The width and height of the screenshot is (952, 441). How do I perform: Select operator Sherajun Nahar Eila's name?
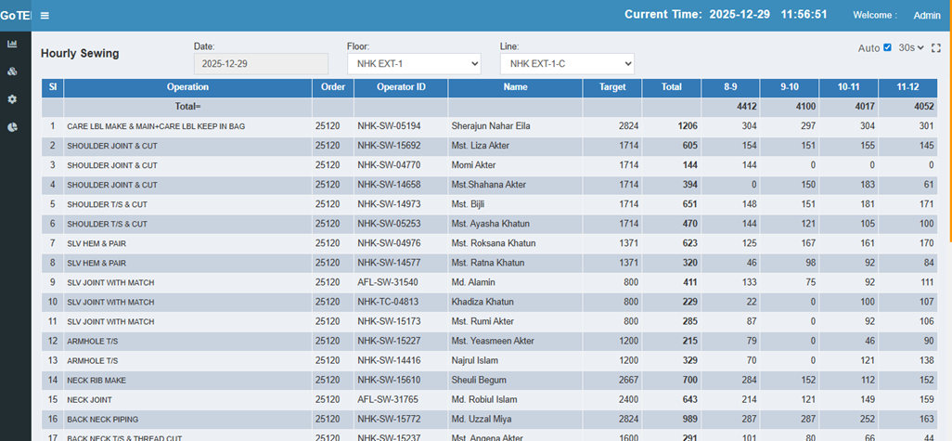(x=490, y=126)
